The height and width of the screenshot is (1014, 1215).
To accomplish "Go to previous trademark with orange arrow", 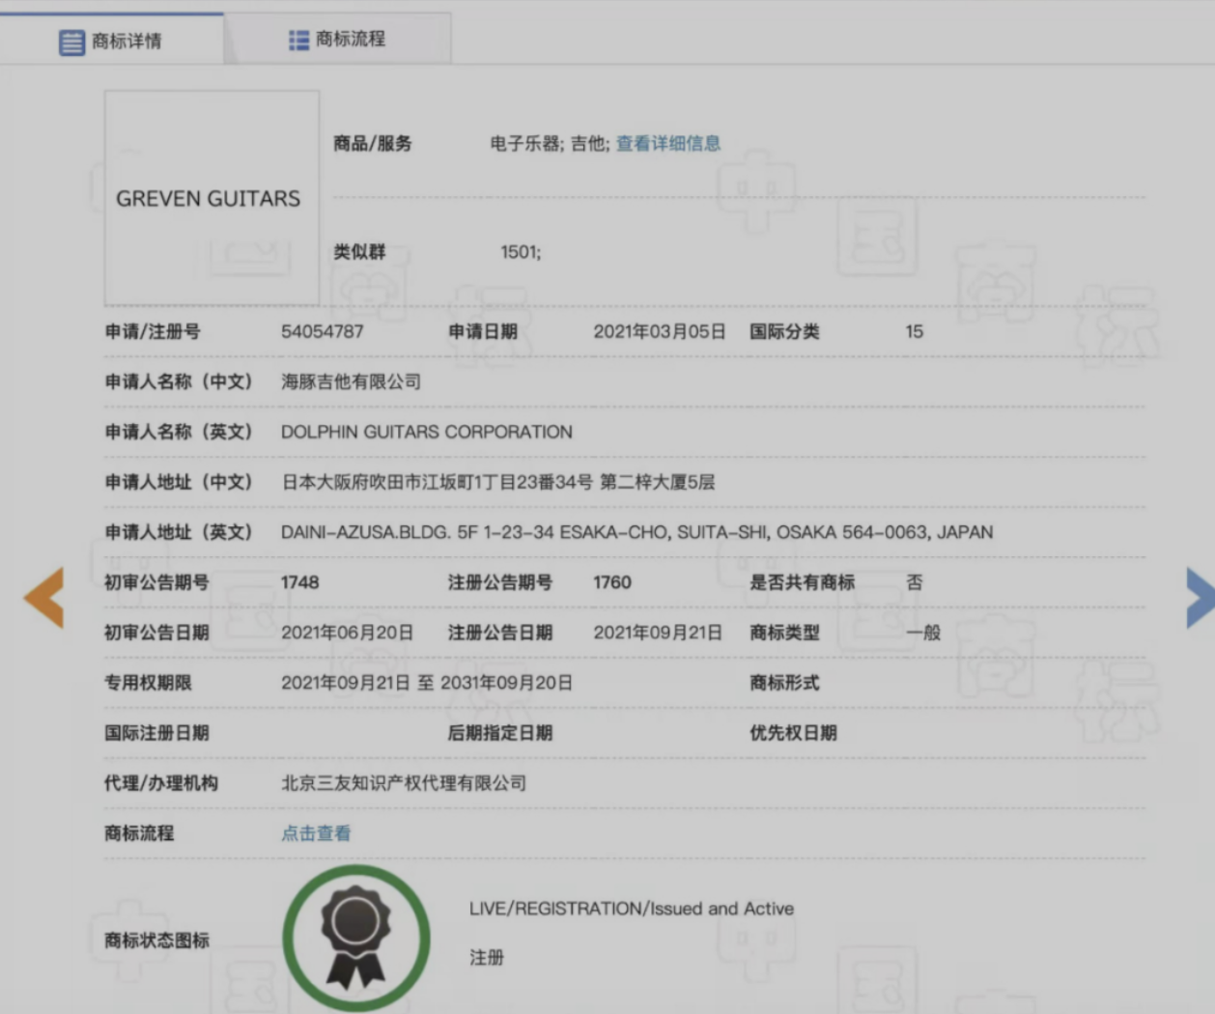I will pos(44,598).
